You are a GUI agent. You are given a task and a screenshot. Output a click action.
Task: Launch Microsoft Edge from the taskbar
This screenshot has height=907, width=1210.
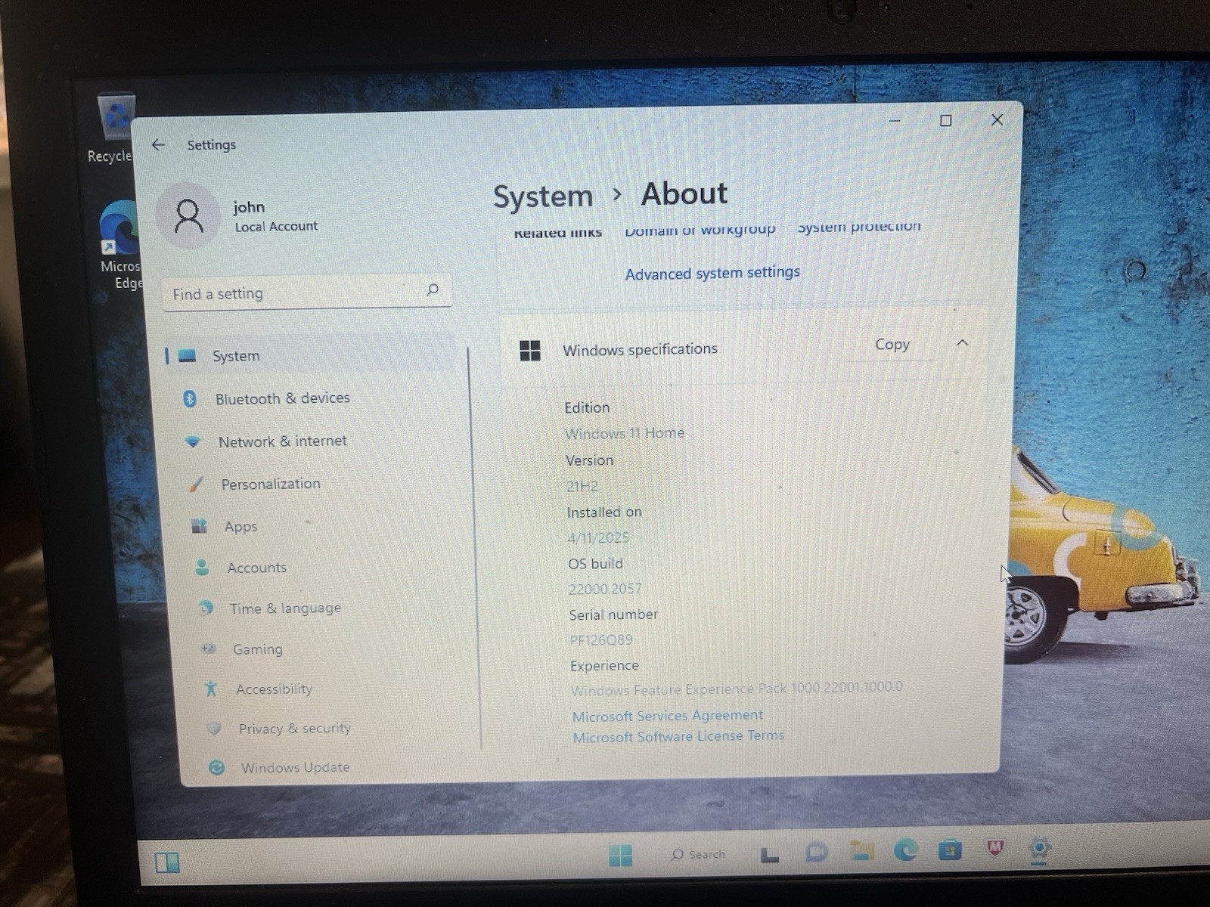[x=906, y=850]
